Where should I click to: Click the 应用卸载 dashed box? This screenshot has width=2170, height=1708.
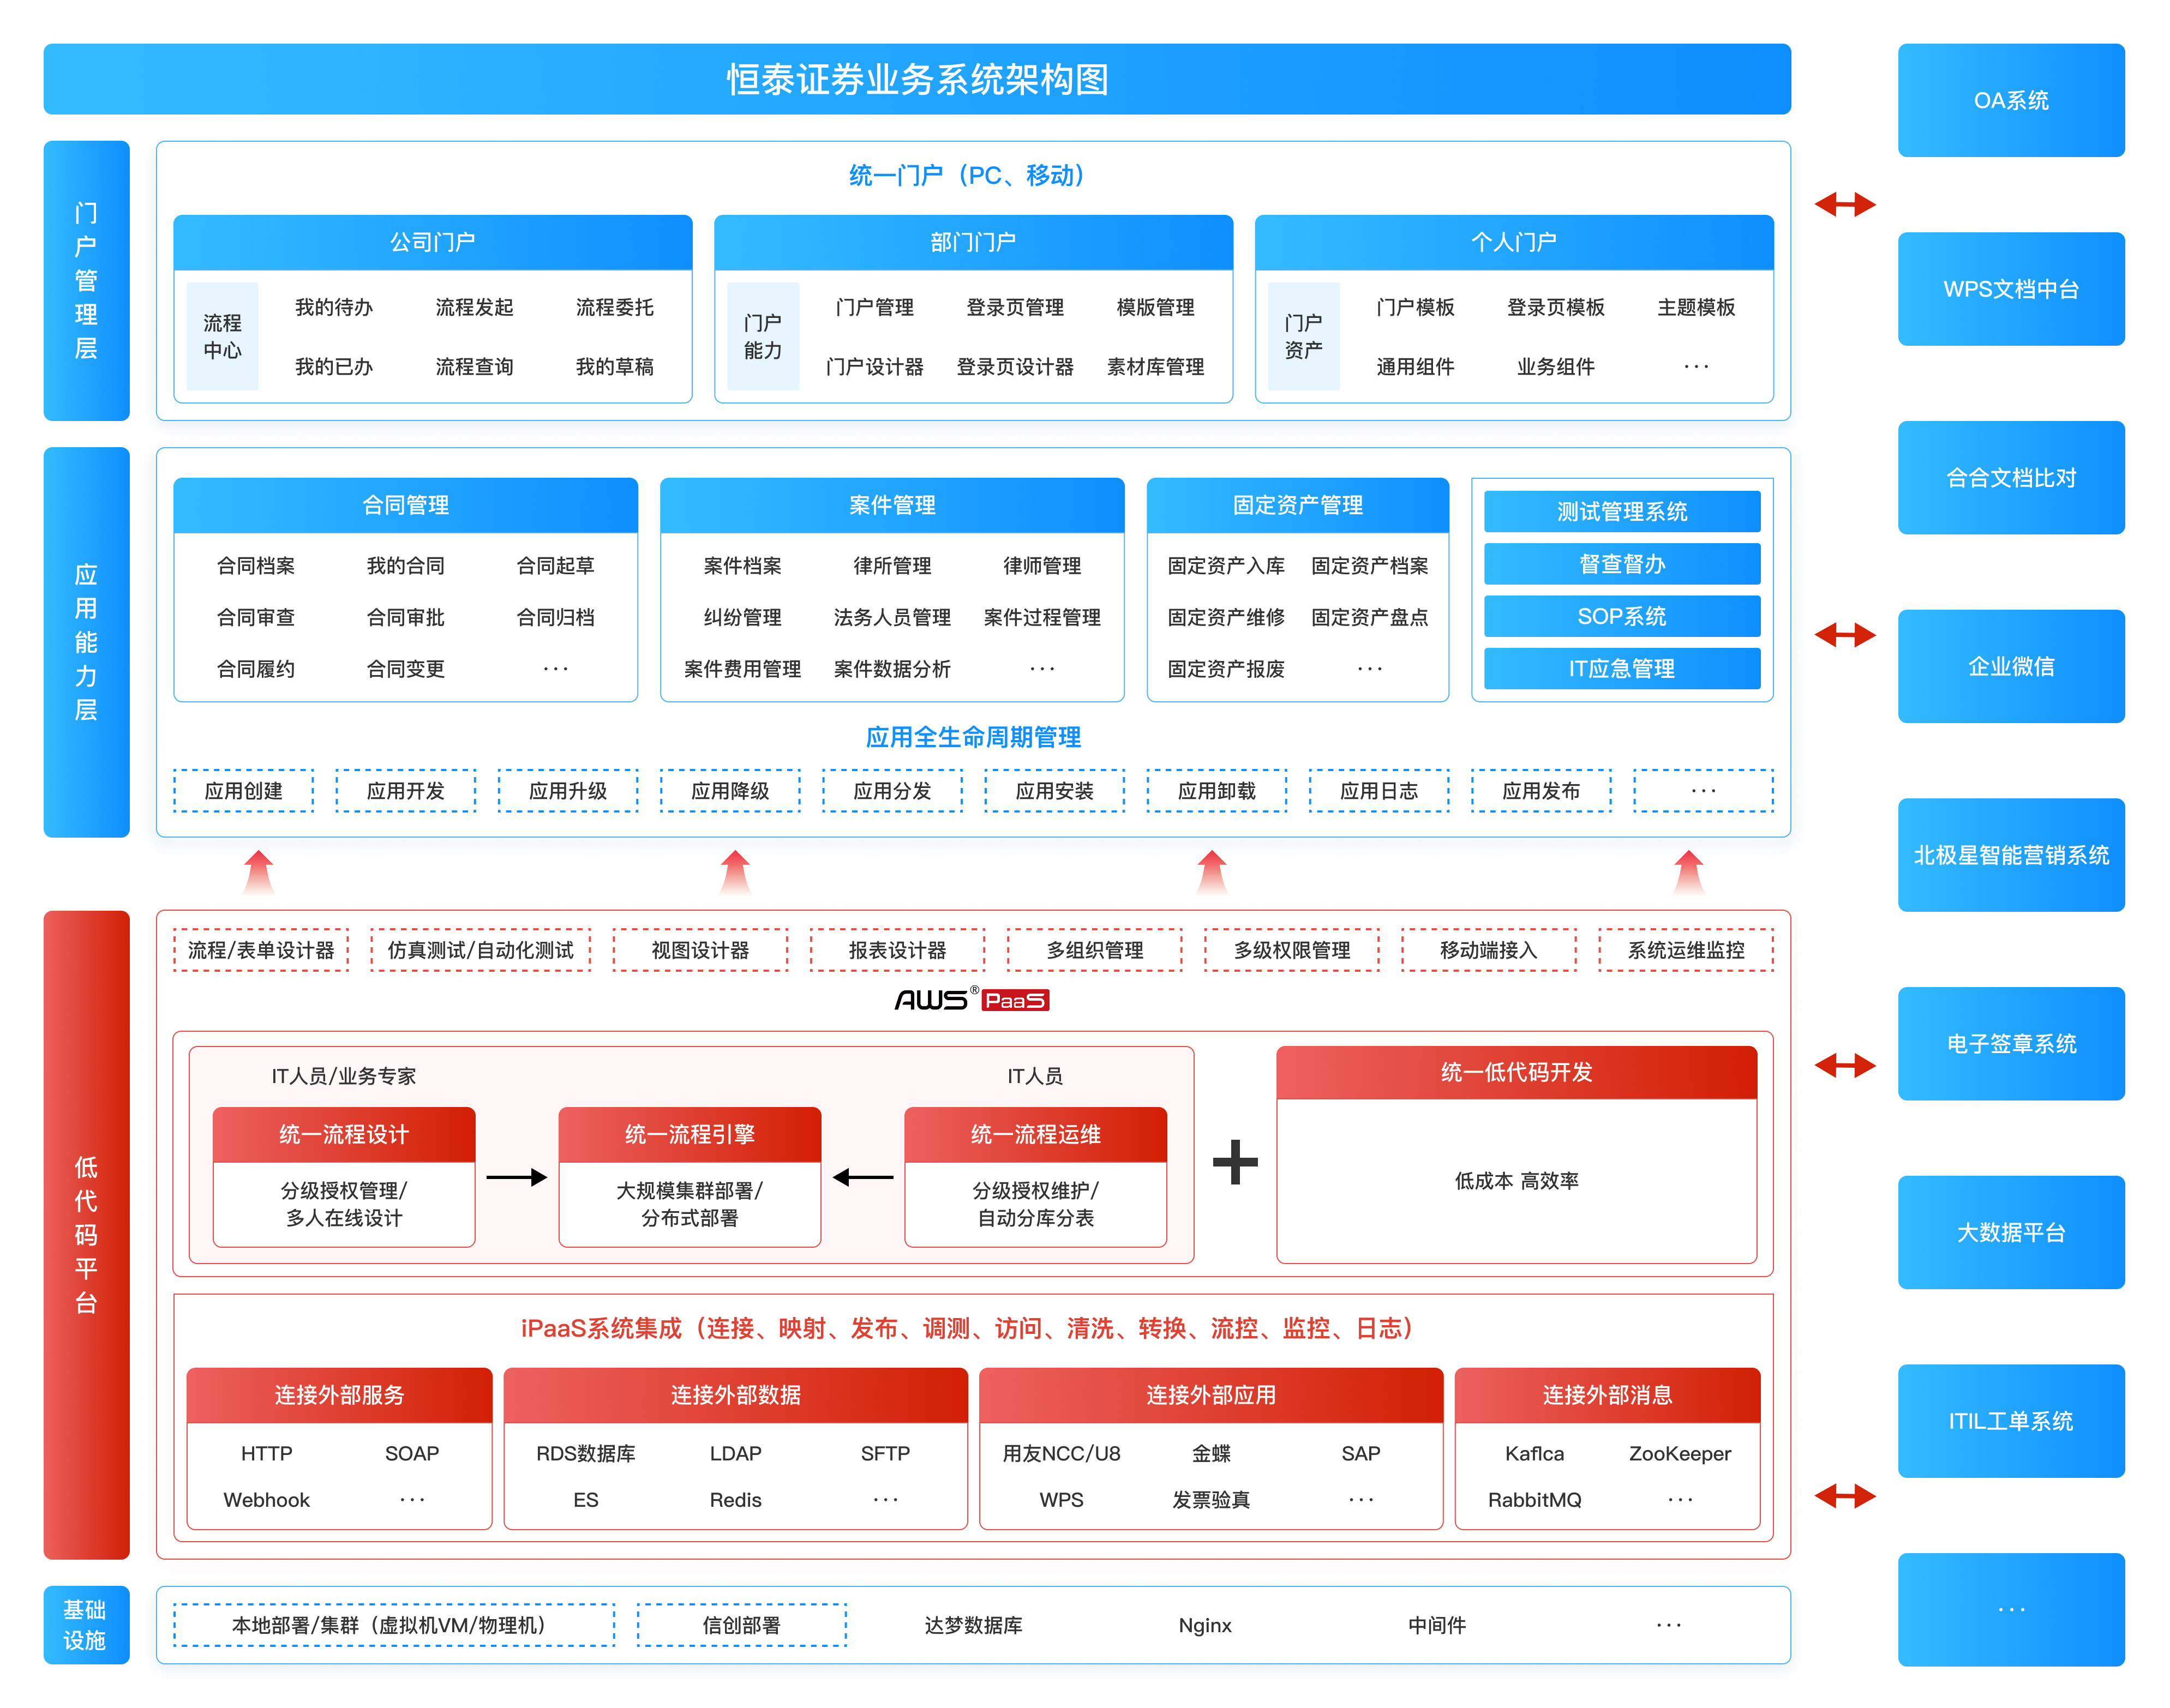tap(1216, 791)
